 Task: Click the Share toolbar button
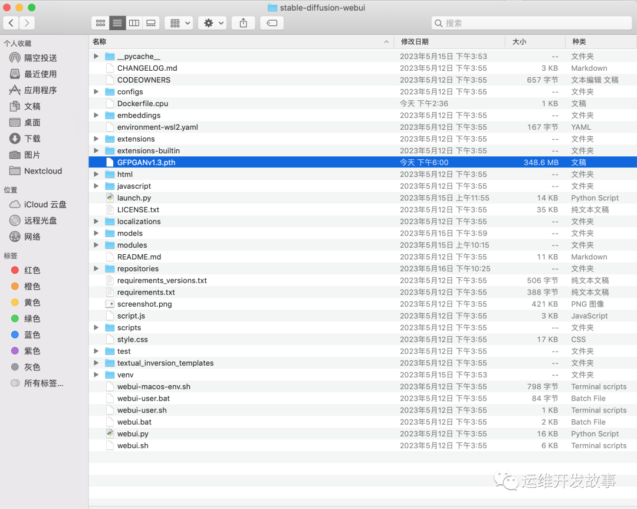244,23
